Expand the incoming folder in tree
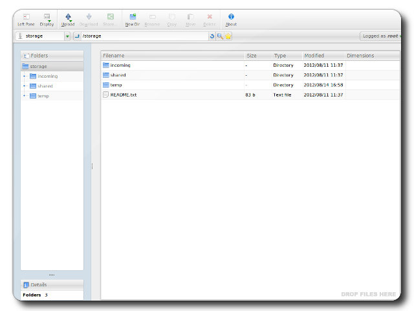The height and width of the screenshot is (311, 414). pos(25,76)
